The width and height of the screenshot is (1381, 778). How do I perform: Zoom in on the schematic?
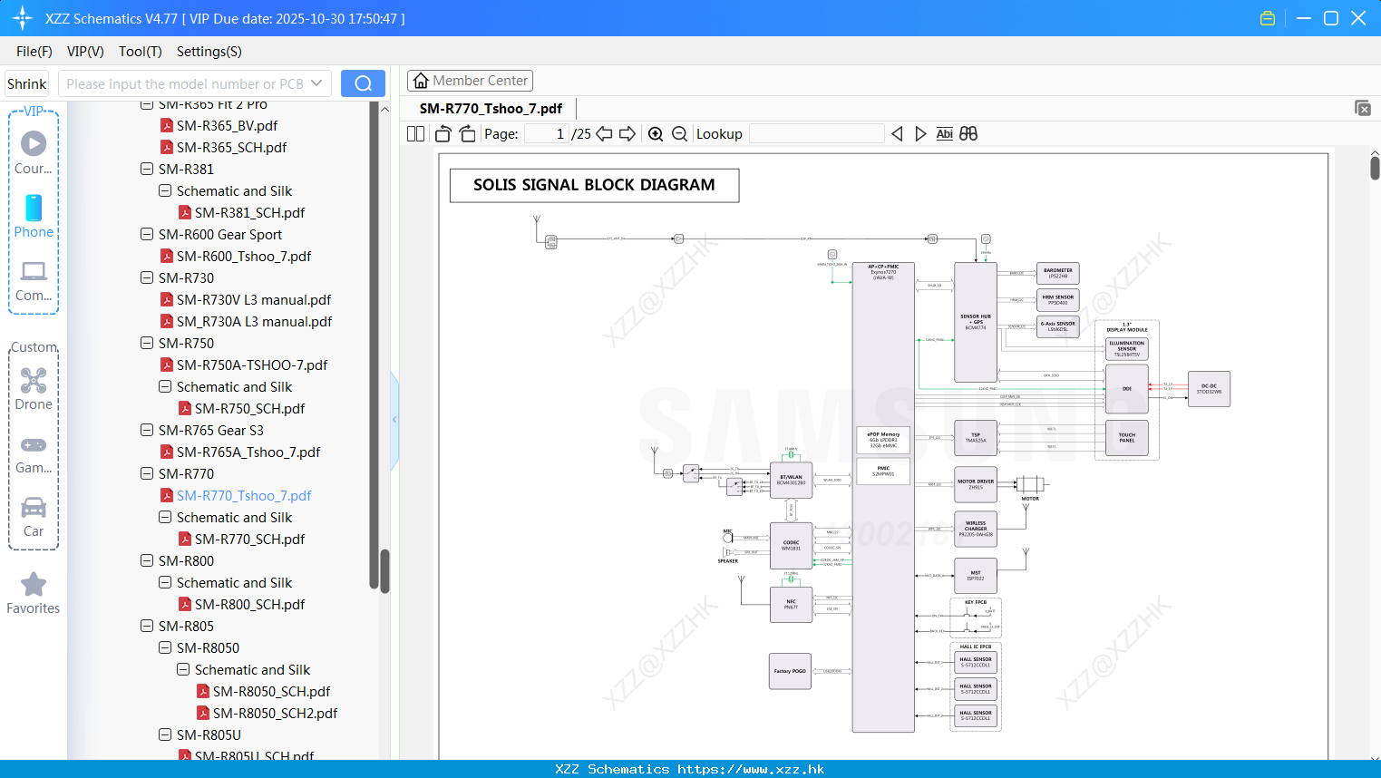point(656,134)
